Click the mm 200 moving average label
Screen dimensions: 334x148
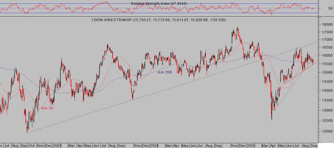165,73
